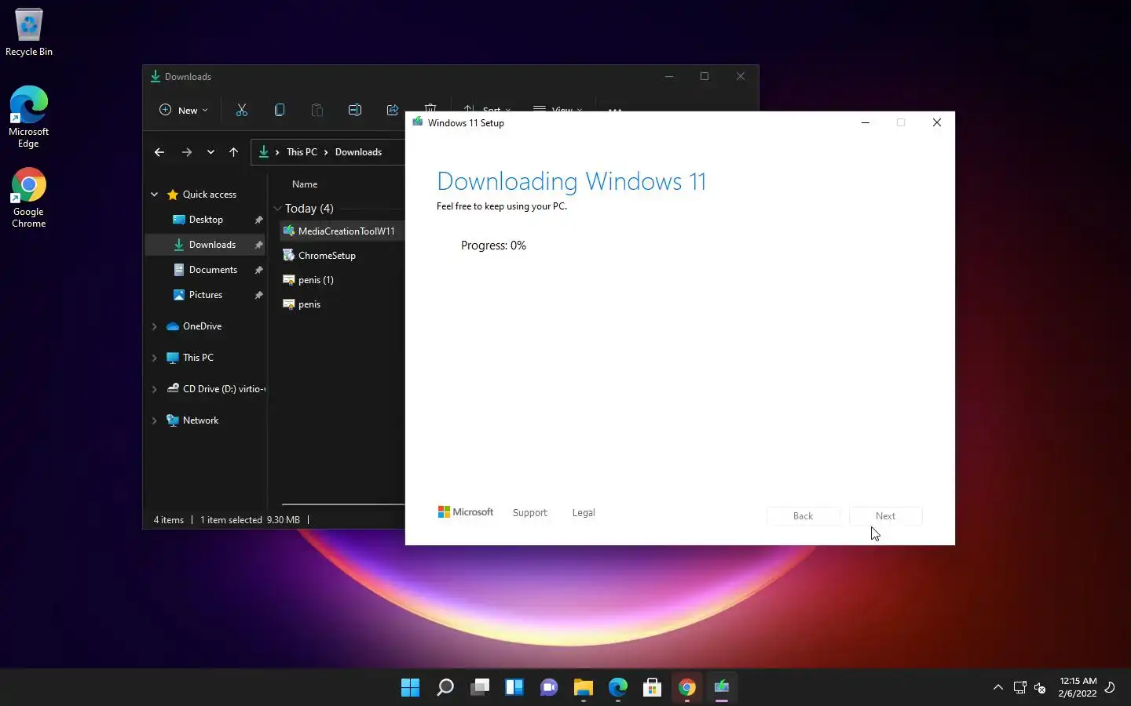The width and height of the screenshot is (1131, 706).
Task: Expand the Network tree node
Action: pos(155,420)
